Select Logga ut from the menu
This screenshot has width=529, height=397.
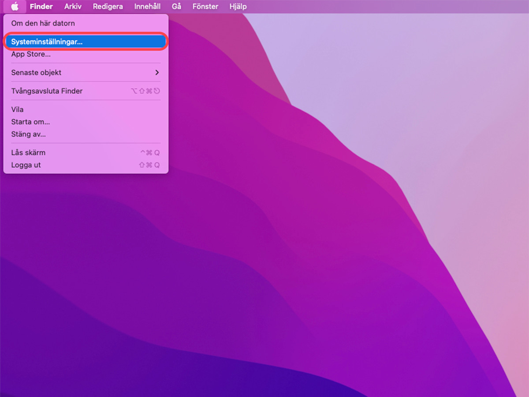[x=86, y=165]
